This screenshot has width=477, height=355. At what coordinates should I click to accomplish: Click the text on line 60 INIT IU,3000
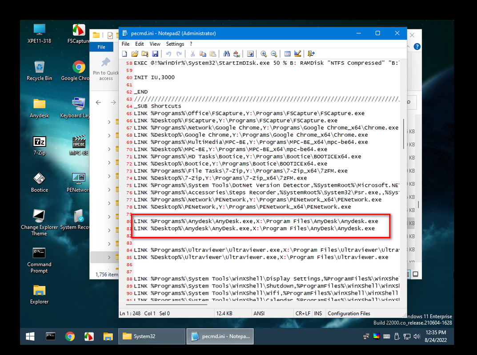pos(154,77)
